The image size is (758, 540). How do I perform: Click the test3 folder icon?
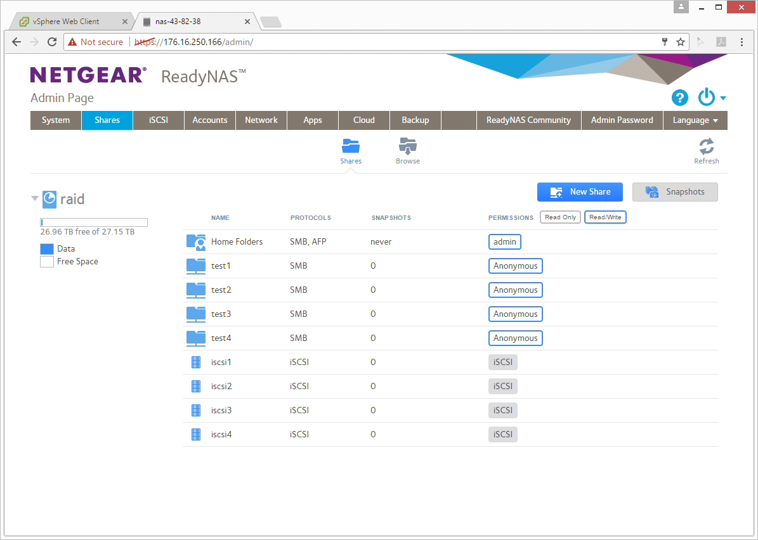coord(196,314)
